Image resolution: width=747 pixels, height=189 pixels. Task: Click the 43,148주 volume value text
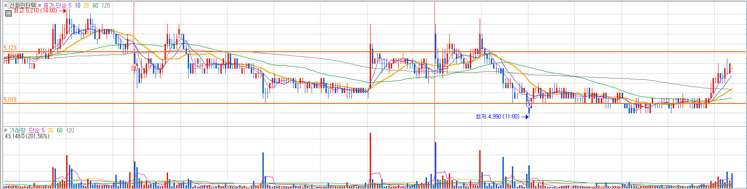(x=15, y=136)
